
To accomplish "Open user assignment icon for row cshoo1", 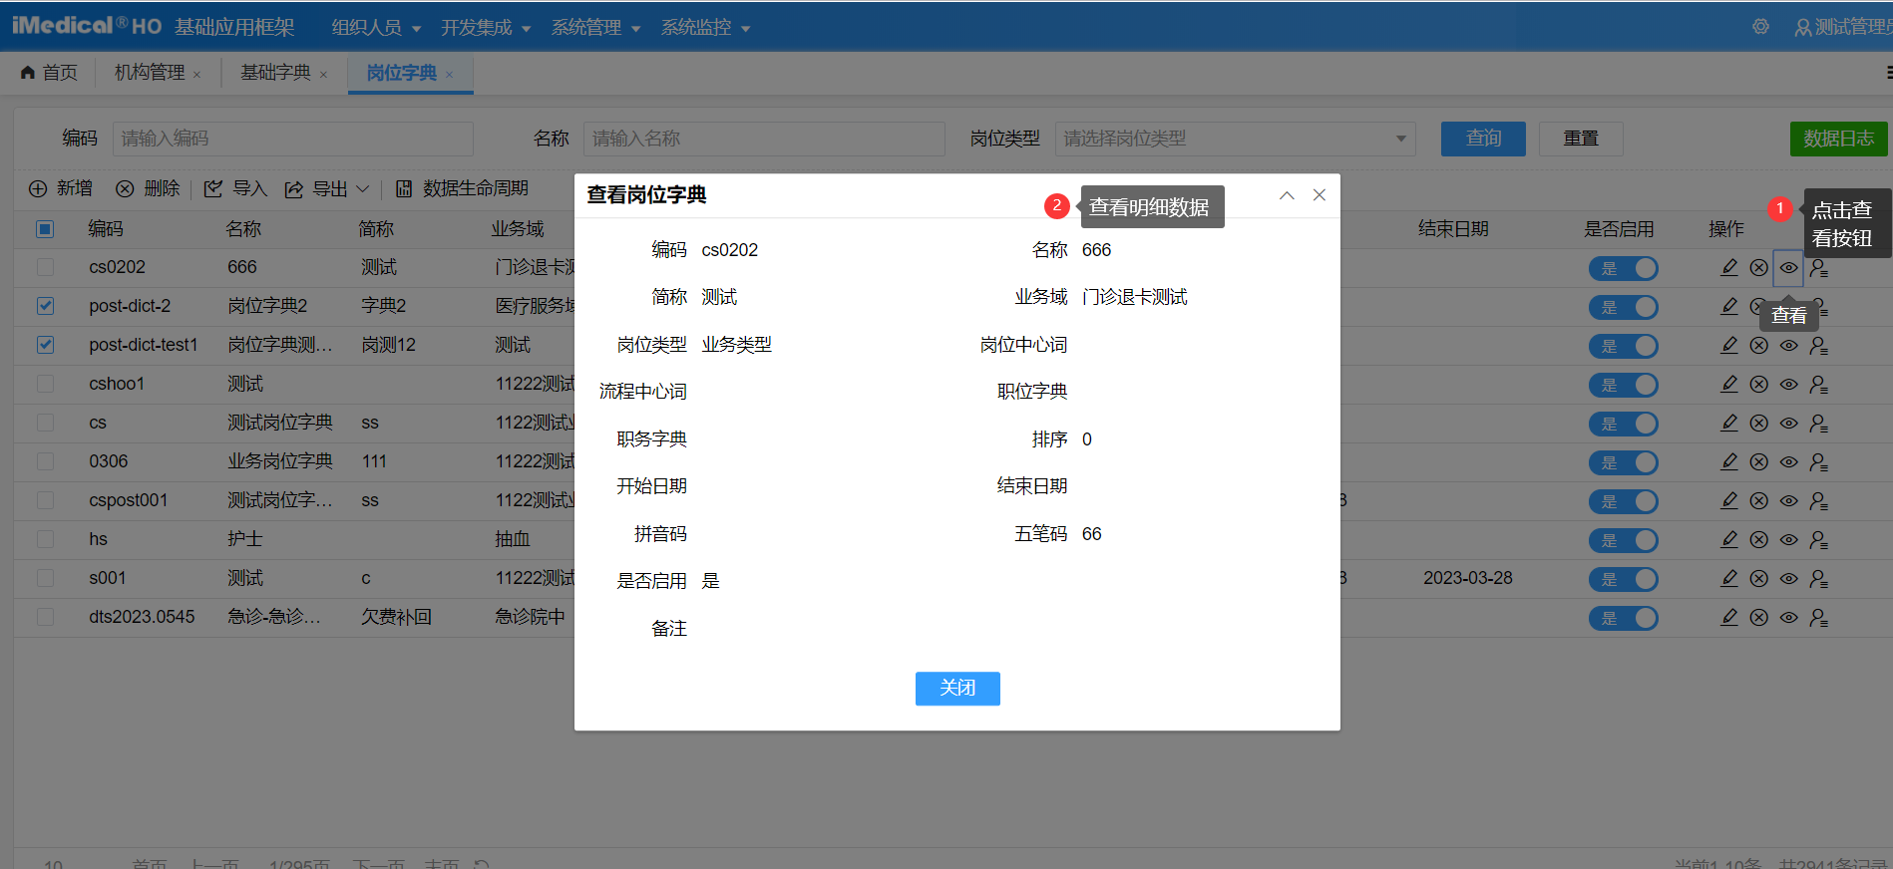I will [x=1819, y=384].
